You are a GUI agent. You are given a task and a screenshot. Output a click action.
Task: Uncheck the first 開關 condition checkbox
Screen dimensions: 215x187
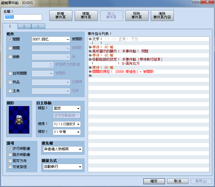pos(10,39)
